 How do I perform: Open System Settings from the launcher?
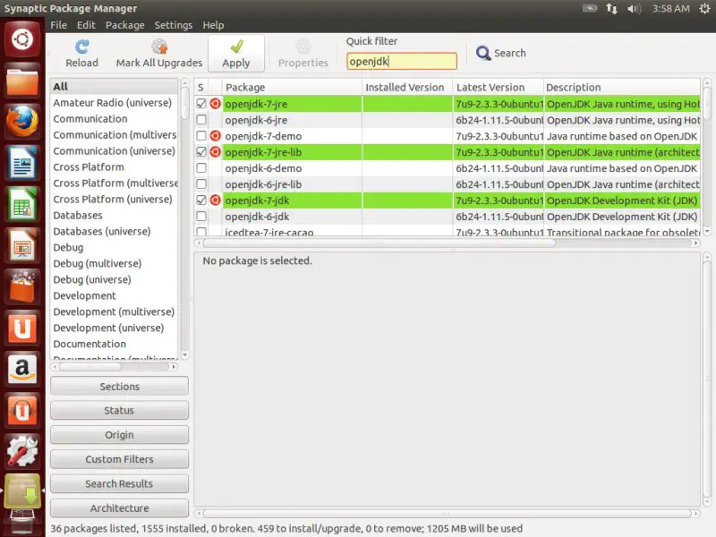(21, 451)
